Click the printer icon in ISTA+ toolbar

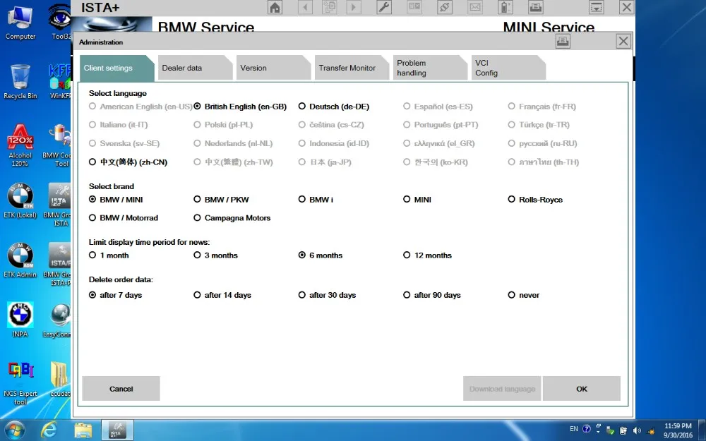[535, 7]
